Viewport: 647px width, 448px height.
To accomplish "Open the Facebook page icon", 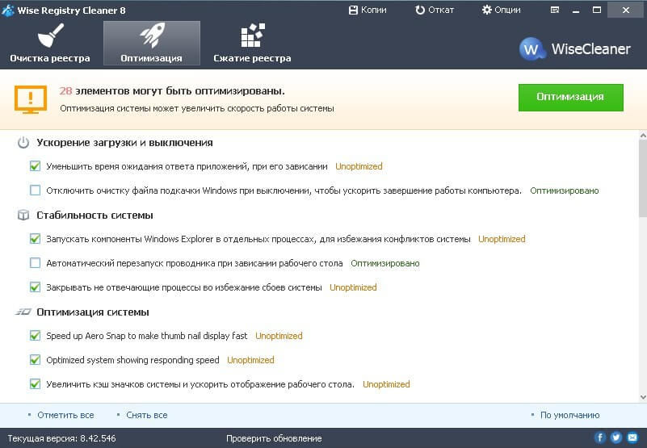I will 599,438.
